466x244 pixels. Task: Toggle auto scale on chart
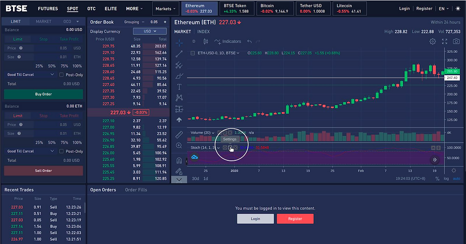[457, 178]
